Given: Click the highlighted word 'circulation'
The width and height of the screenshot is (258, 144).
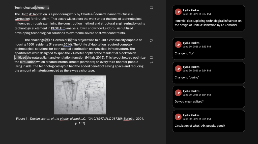Looking at the screenshot, I should [28, 62].
